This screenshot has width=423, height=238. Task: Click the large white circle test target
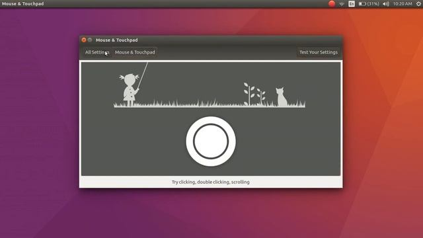tap(211, 141)
